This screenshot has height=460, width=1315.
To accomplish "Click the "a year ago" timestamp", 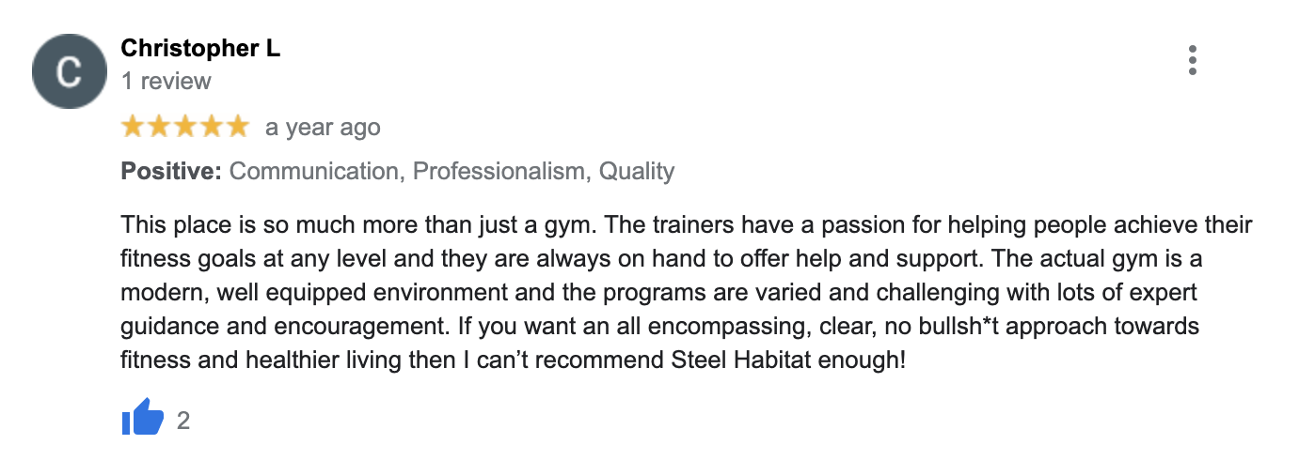I will click(x=323, y=128).
